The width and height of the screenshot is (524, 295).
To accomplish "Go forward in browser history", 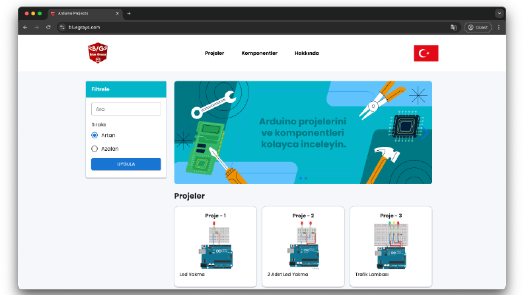I will click(37, 27).
